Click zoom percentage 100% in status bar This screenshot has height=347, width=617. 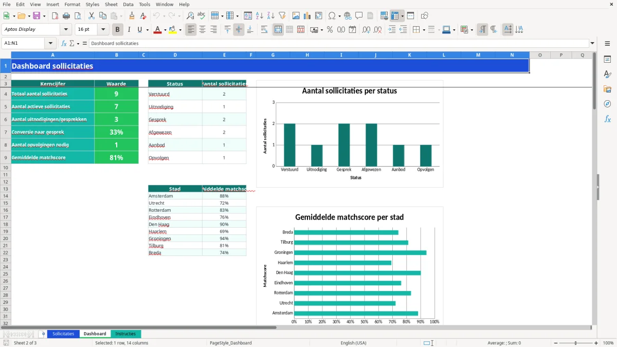608,343
